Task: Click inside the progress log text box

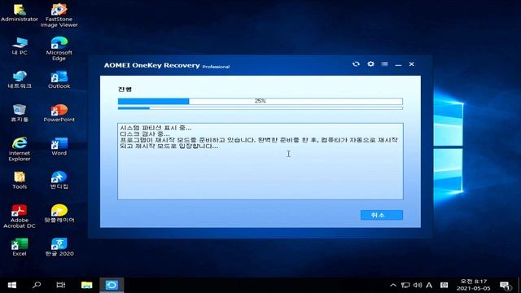Action: coord(260,161)
